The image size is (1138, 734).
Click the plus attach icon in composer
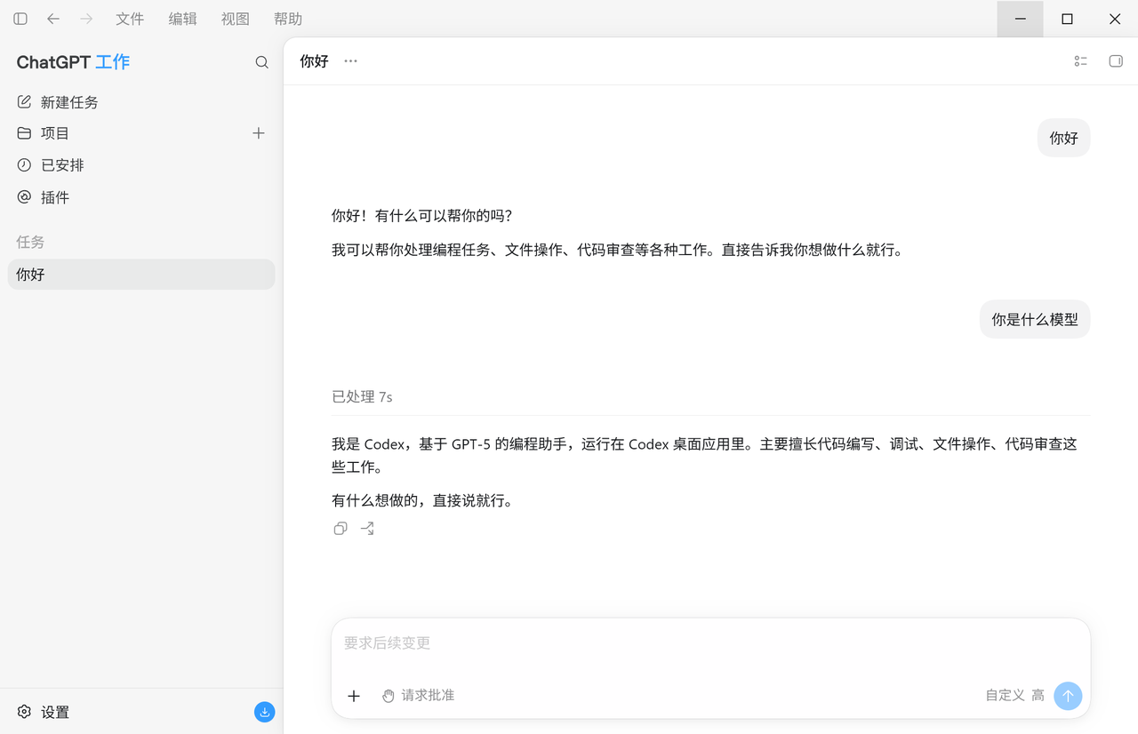(x=354, y=696)
